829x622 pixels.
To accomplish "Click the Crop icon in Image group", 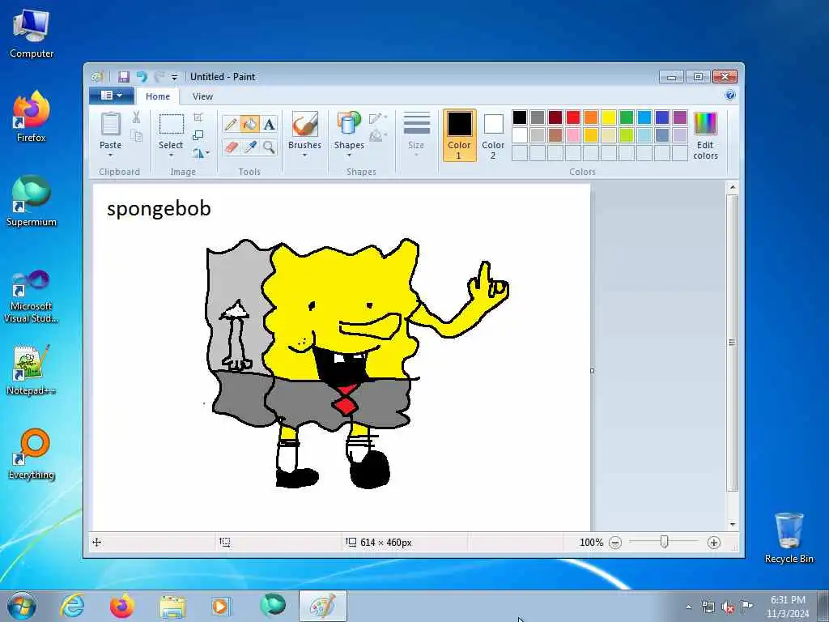I will pyautogui.click(x=198, y=117).
